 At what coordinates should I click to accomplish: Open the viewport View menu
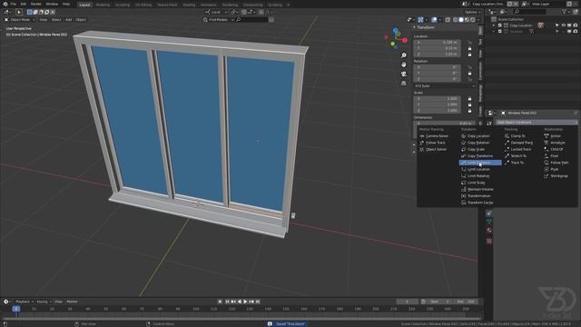point(44,20)
